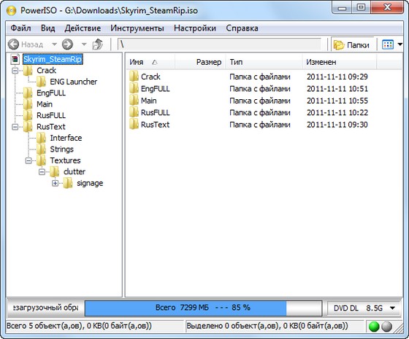Collapse the RusText folder in tree
The height and width of the screenshot is (339, 409).
point(15,127)
